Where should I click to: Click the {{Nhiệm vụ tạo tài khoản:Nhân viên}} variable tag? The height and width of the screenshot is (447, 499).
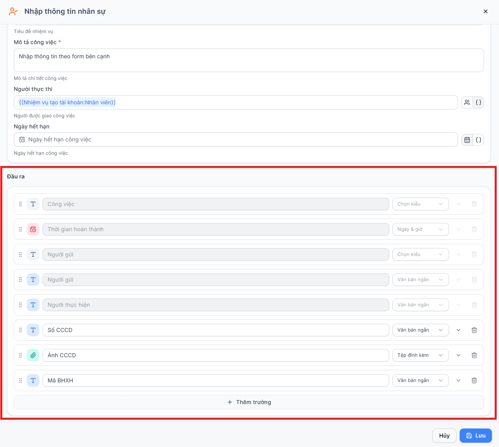(67, 102)
